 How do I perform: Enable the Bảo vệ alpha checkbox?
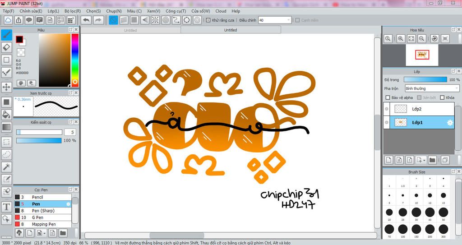[388, 97]
